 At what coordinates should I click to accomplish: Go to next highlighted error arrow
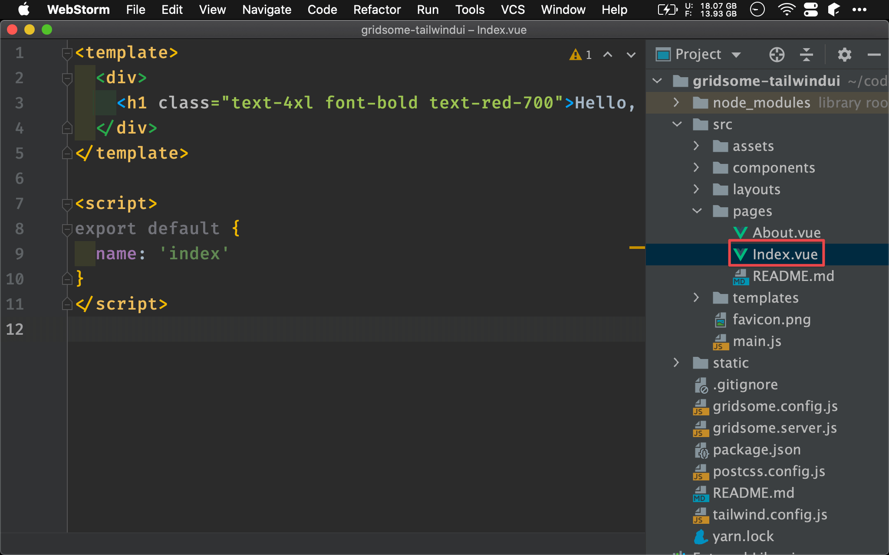(x=631, y=55)
